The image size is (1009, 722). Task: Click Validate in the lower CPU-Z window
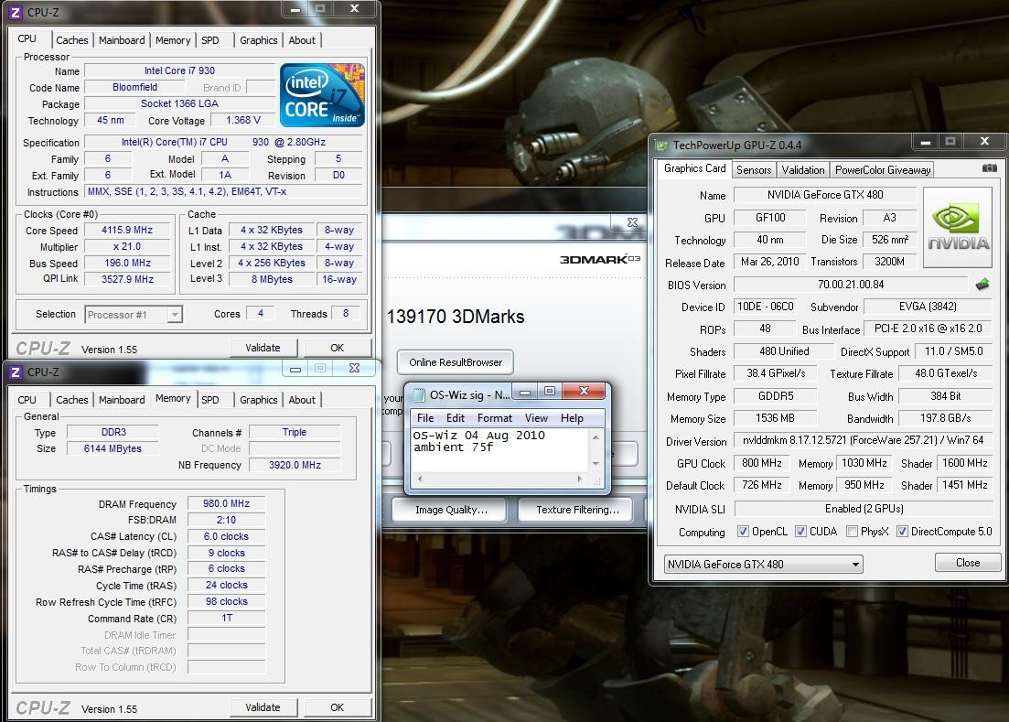263,707
